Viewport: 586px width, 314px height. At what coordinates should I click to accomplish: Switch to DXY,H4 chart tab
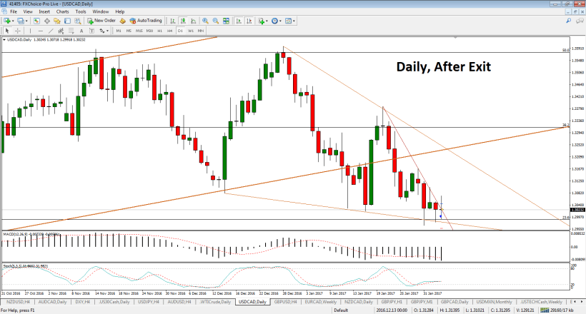click(82, 302)
